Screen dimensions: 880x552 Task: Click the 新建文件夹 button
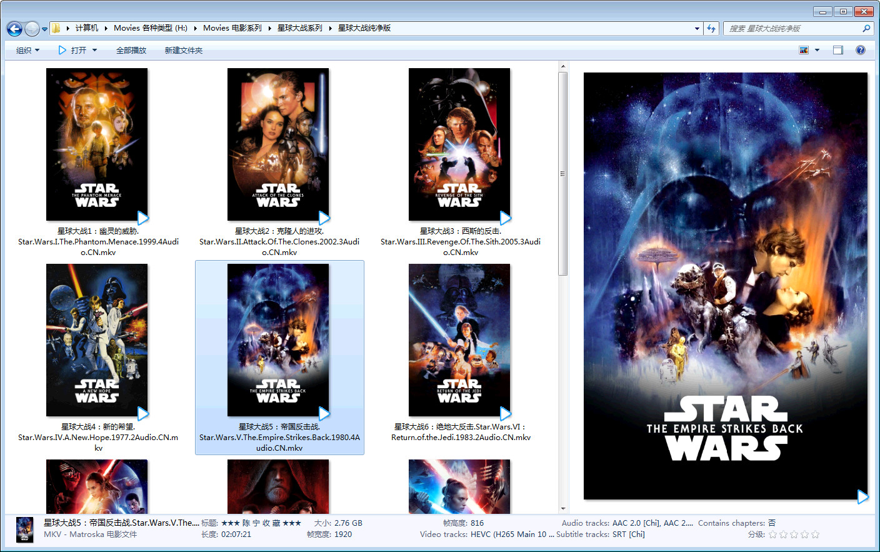click(183, 50)
